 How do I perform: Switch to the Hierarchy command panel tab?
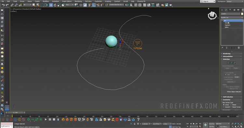point(230,10)
